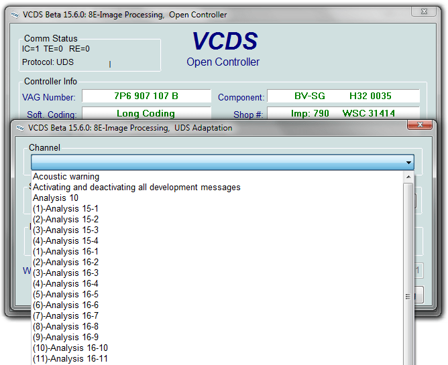Select '(3)-Analysis 16-3' row
This screenshot has height=365, width=448.
(217, 273)
